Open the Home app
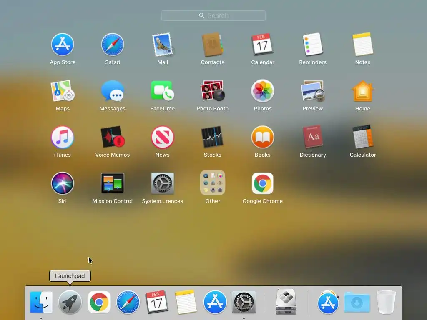The width and height of the screenshot is (427, 320). coord(363,91)
